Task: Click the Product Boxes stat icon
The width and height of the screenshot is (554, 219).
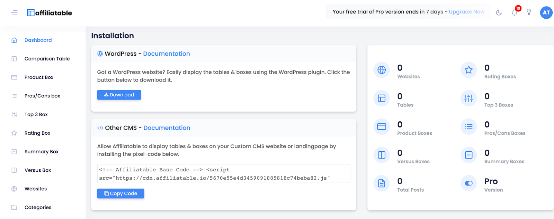Action: point(382,127)
